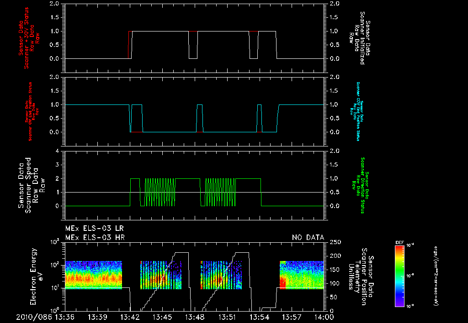
Task: Click the "13:42" time tick label
Action: click(130, 317)
